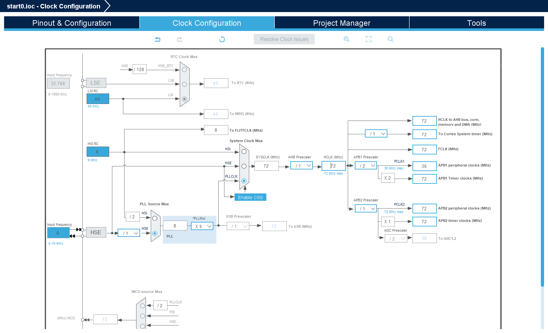Screen dimensions: 548x333
Task: Open the USB Prescaler dropdown
Action: click(x=238, y=226)
